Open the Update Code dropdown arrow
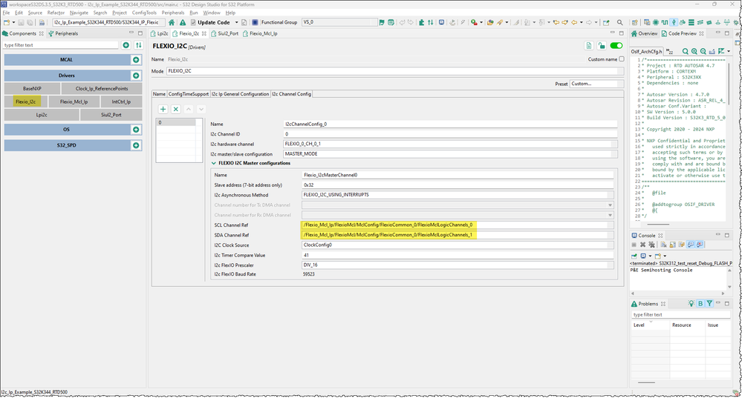Viewport: 742px width, 398px height. coord(237,22)
